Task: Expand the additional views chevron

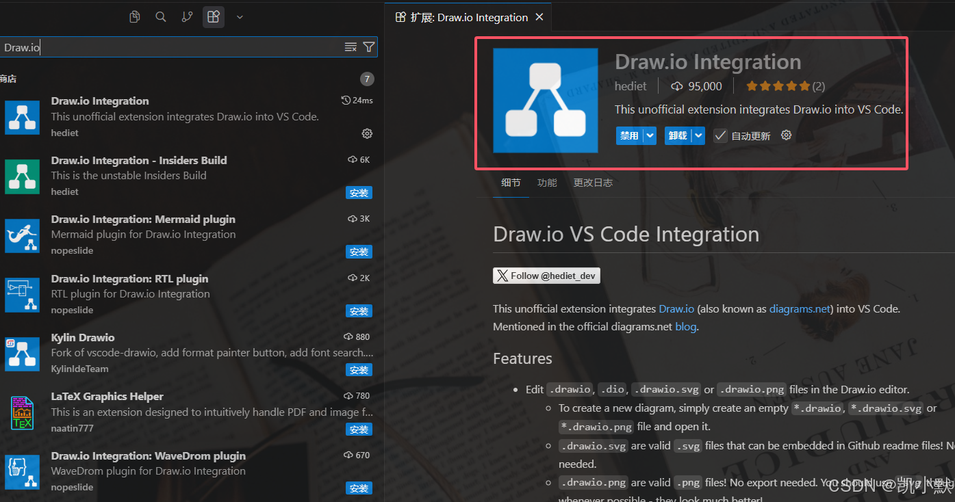Action: (x=240, y=17)
